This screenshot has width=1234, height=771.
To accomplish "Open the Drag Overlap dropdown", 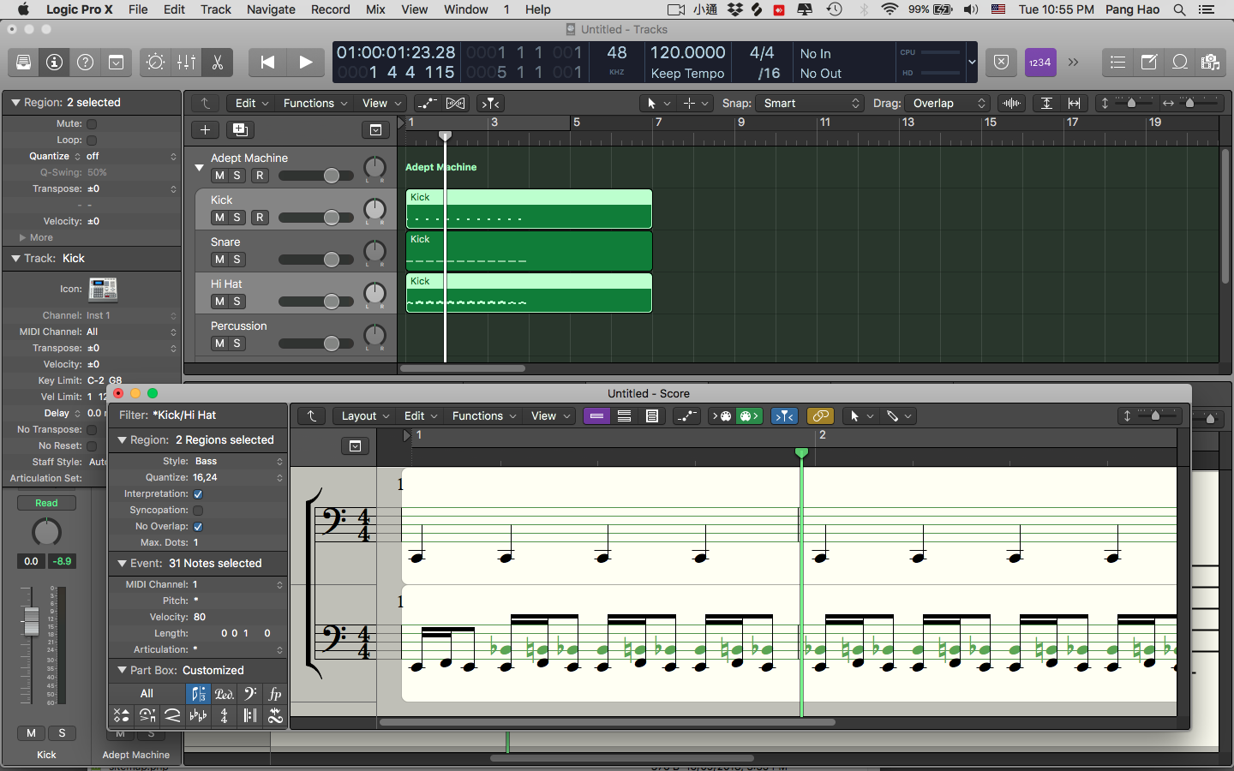I will tap(947, 104).
